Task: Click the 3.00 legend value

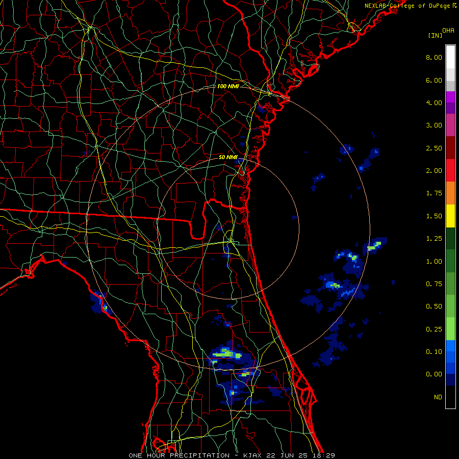Action: [x=434, y=125]
